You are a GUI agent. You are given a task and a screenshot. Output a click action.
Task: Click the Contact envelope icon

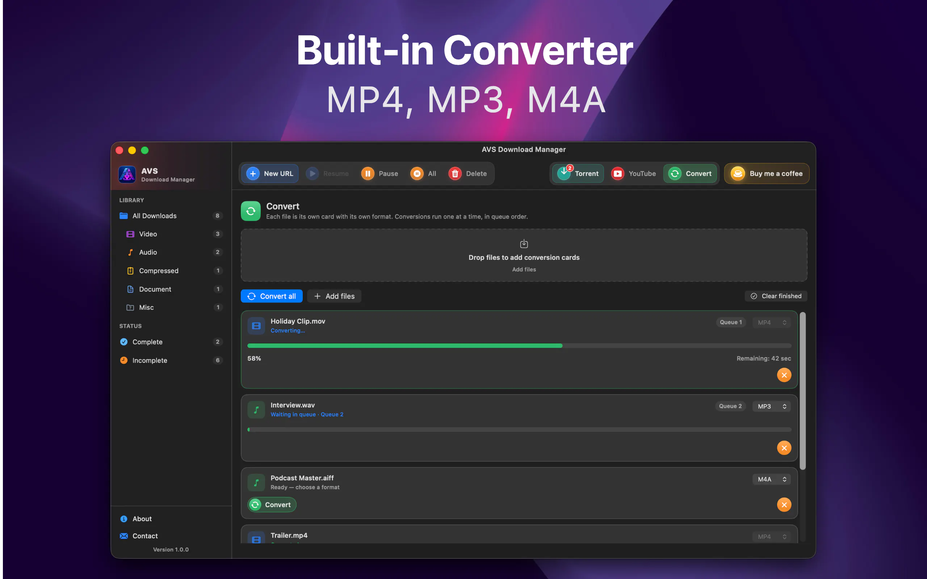click(124, 536)
